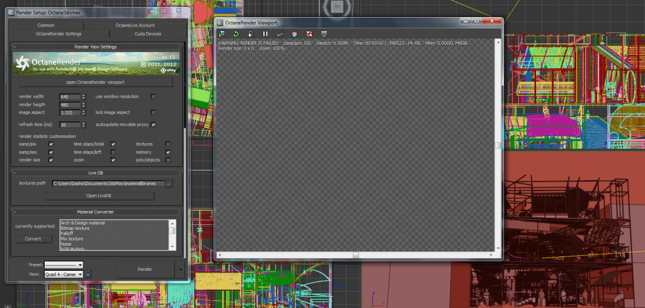This screenshot has height=308, width=645.
Task: Select the AF autofocus picker tool
Action: pos(280,34)
